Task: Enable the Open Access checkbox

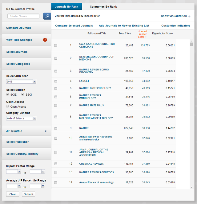Action: (x=7, y=106)
